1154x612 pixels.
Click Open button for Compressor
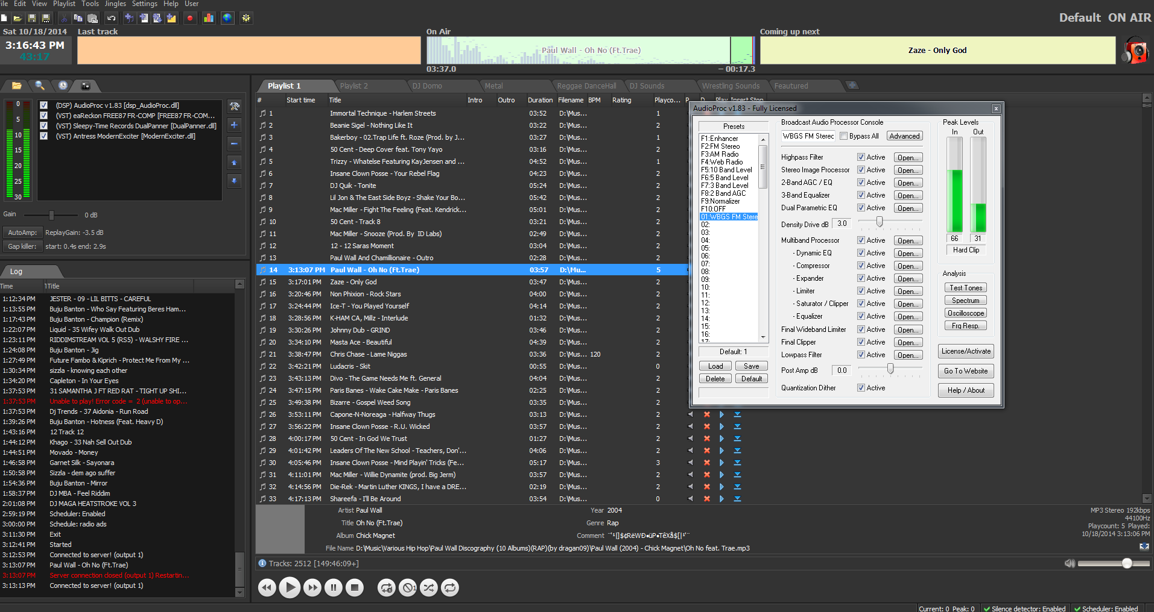click(x=907, y=266)
